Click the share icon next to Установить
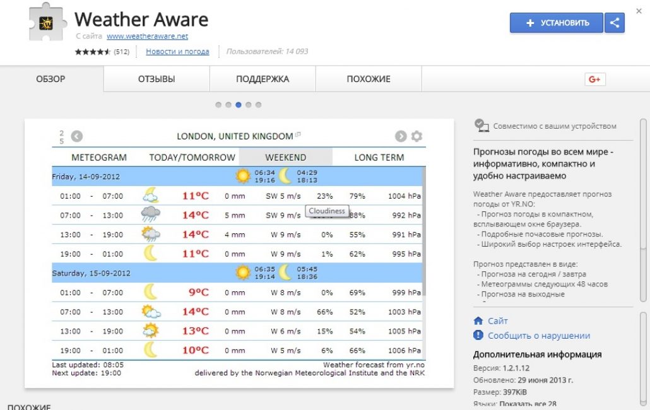 point(615,23)
